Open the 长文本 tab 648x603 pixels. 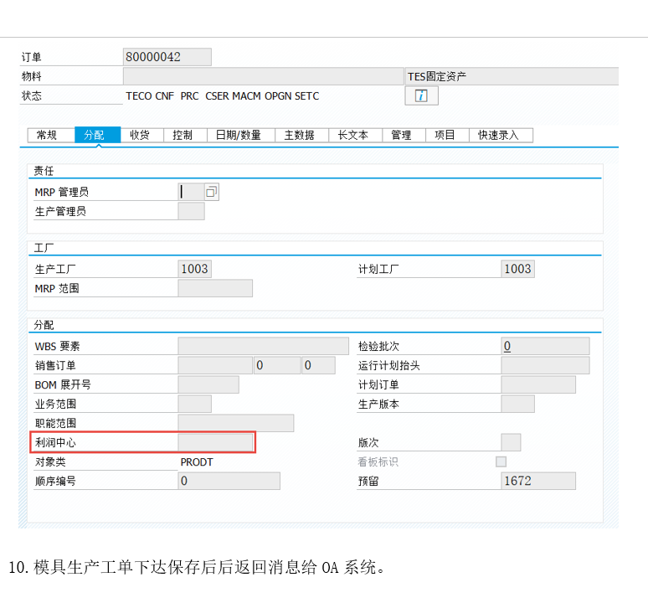point(355,135)
